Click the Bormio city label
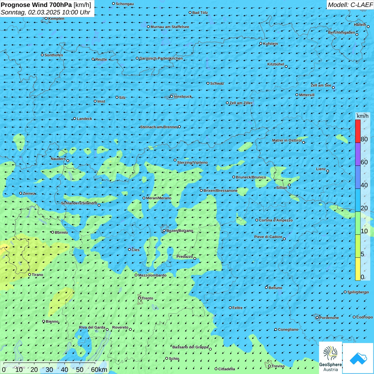374x374 pixels. [61, 232]
